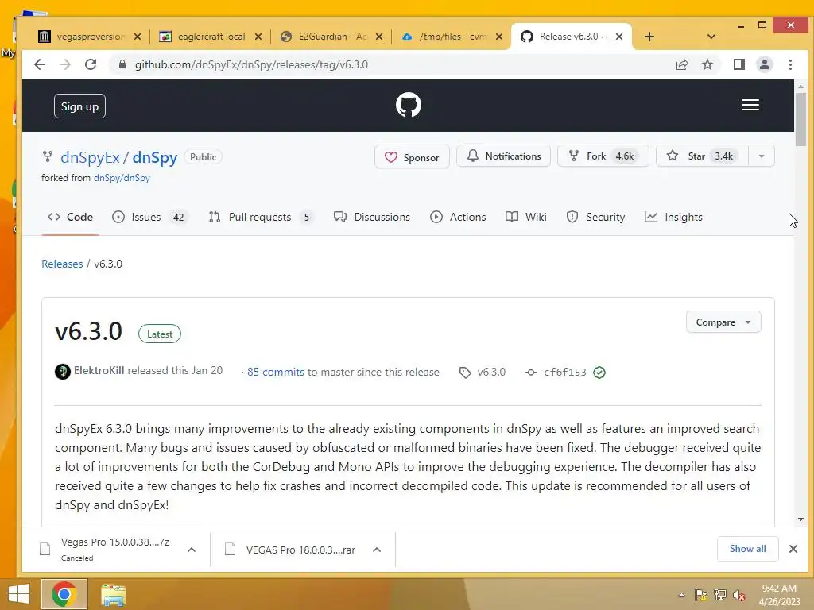Open the forked-from dnSpy/dnSpy link

122,178
